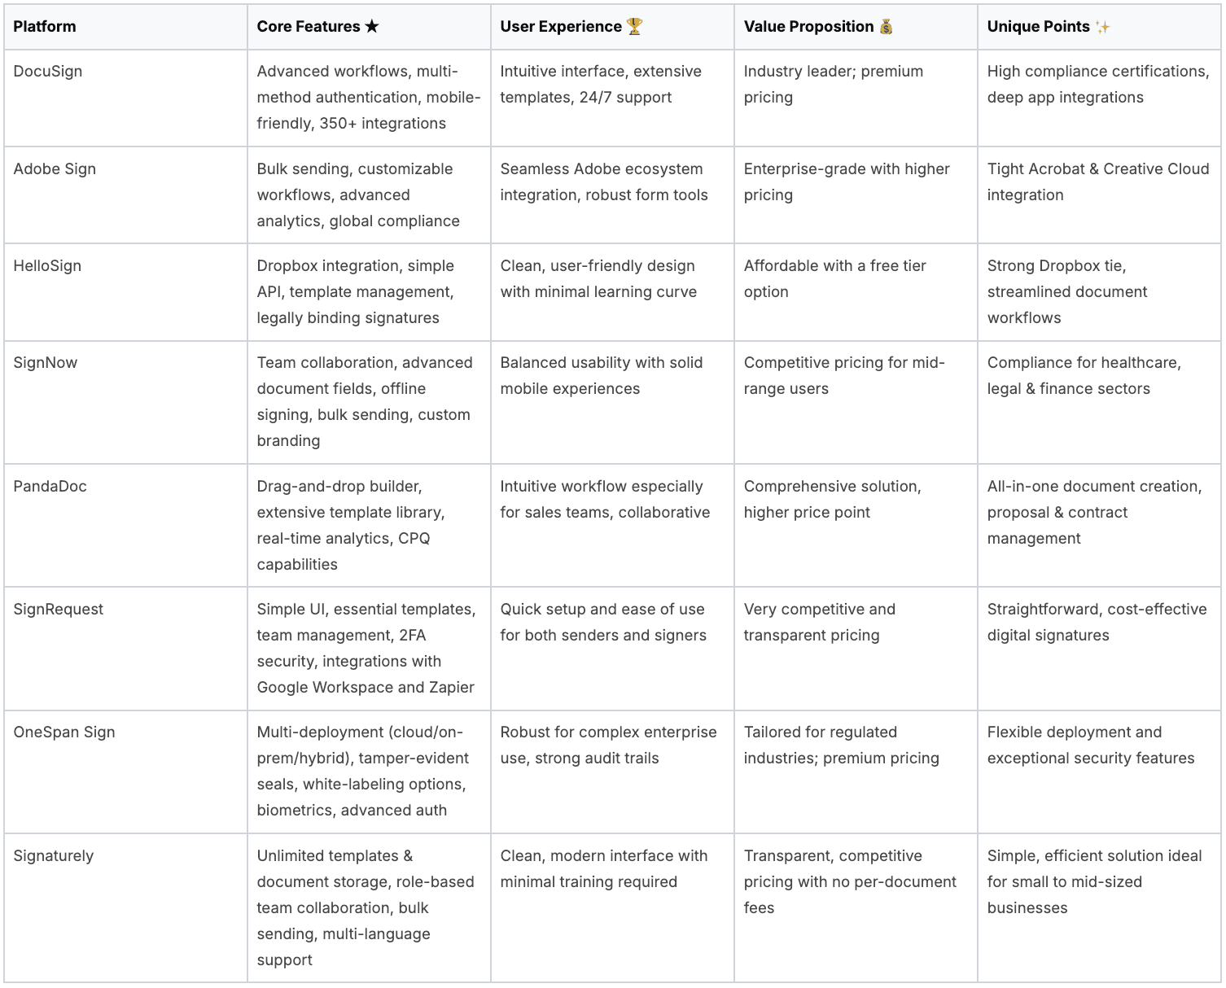This screenshot has height=988, width=1226.
Task: Select the HelloSign row name
Action: (x=47, y=266)
